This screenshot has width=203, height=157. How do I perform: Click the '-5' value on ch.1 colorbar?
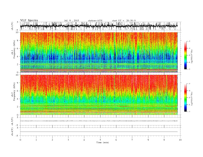pyautogui.click(x=189, y=55)
